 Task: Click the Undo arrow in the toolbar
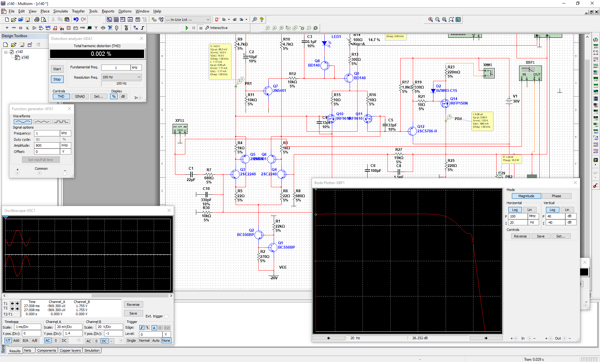coord(76,19)
